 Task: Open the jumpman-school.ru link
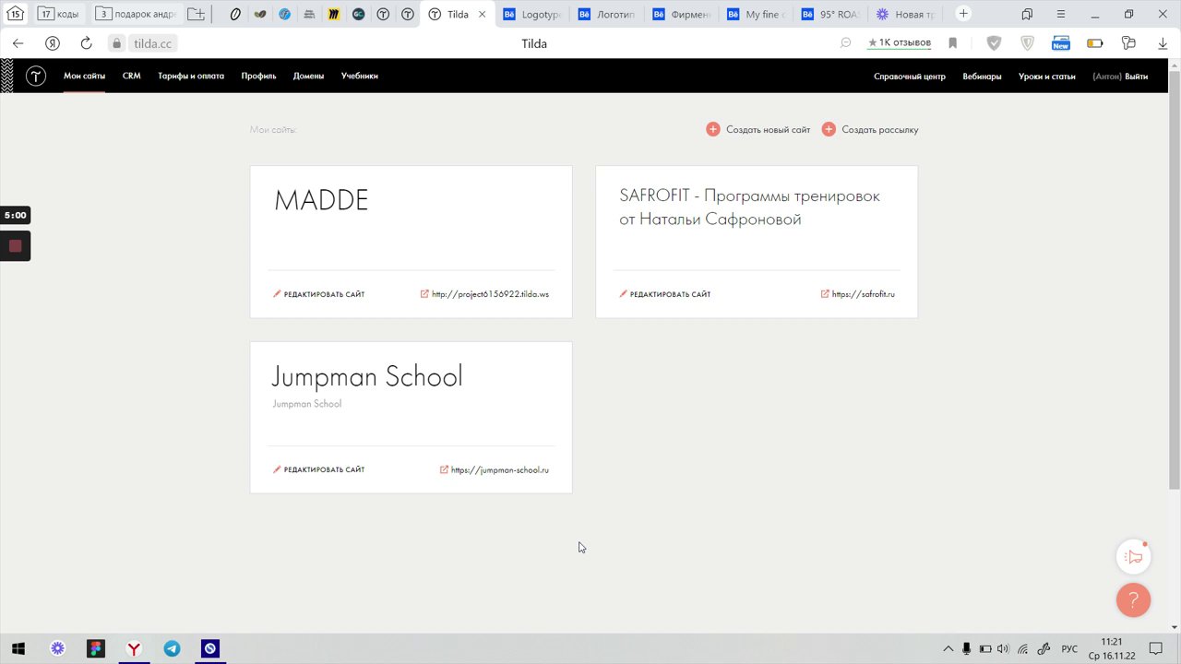click(x=500, y=470)
